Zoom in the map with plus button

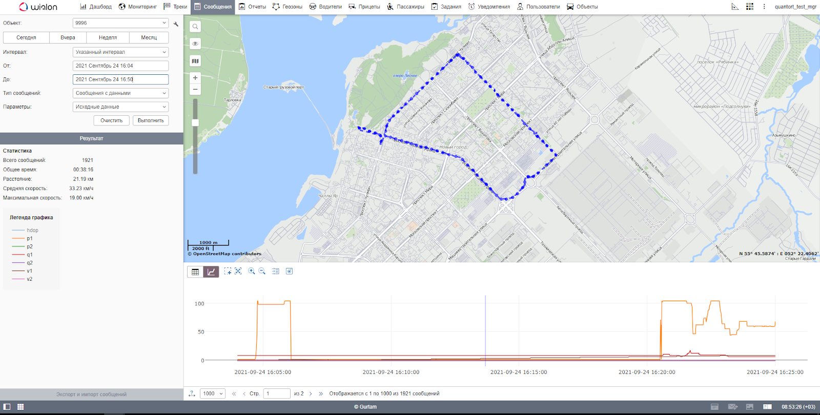point(195,78)
